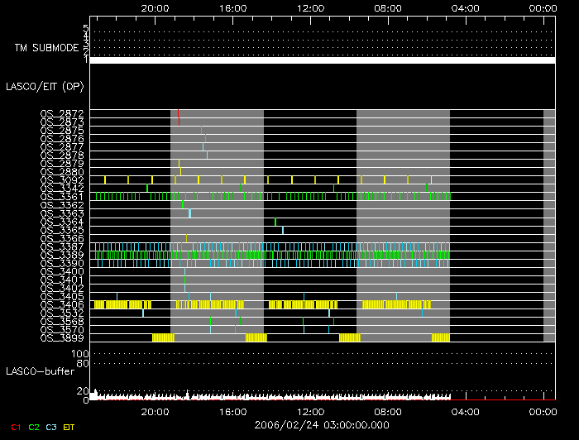
Task: Click the bottom axis 16:00 label
Action: pyautogui.click(x=232, y=412)
